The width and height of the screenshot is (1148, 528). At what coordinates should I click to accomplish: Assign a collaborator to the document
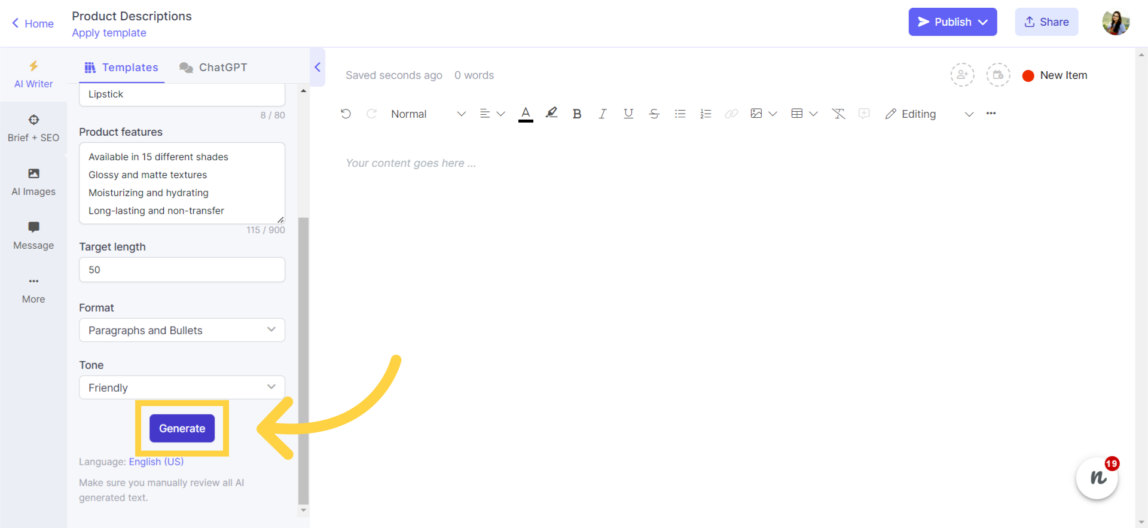tap(963, 75)
